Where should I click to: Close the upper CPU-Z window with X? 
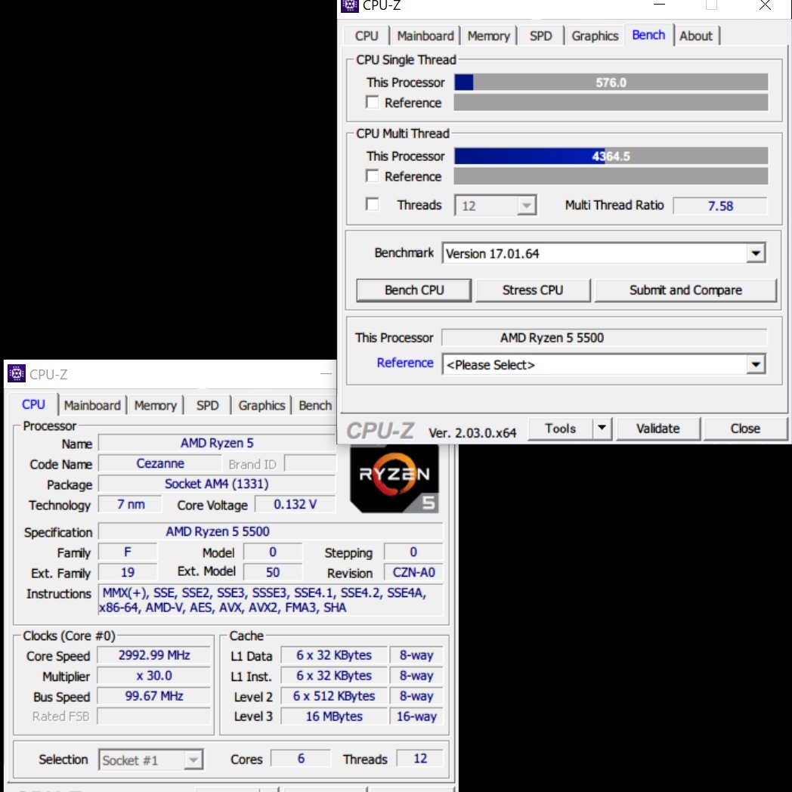[765, 5]
